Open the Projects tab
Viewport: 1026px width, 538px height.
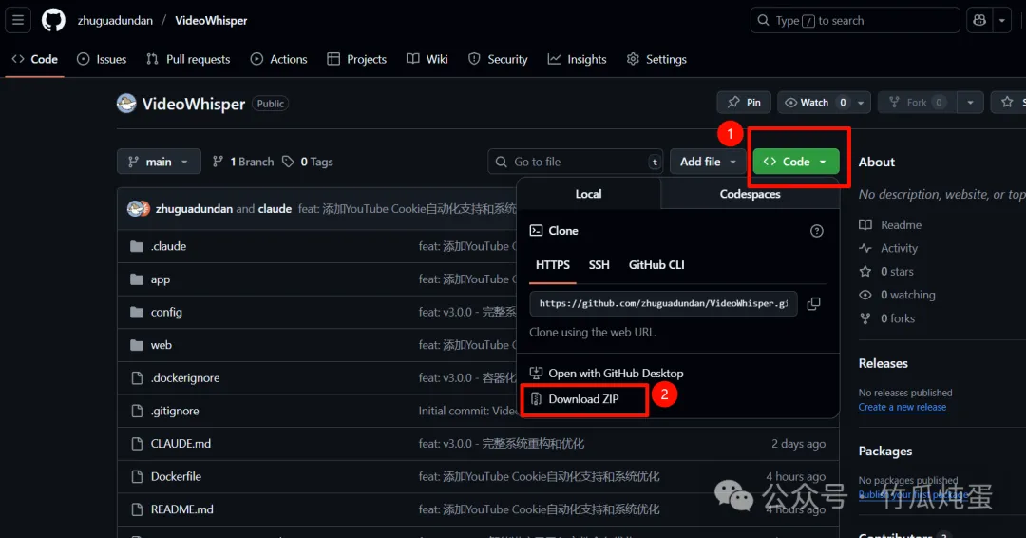pos(356,59)
